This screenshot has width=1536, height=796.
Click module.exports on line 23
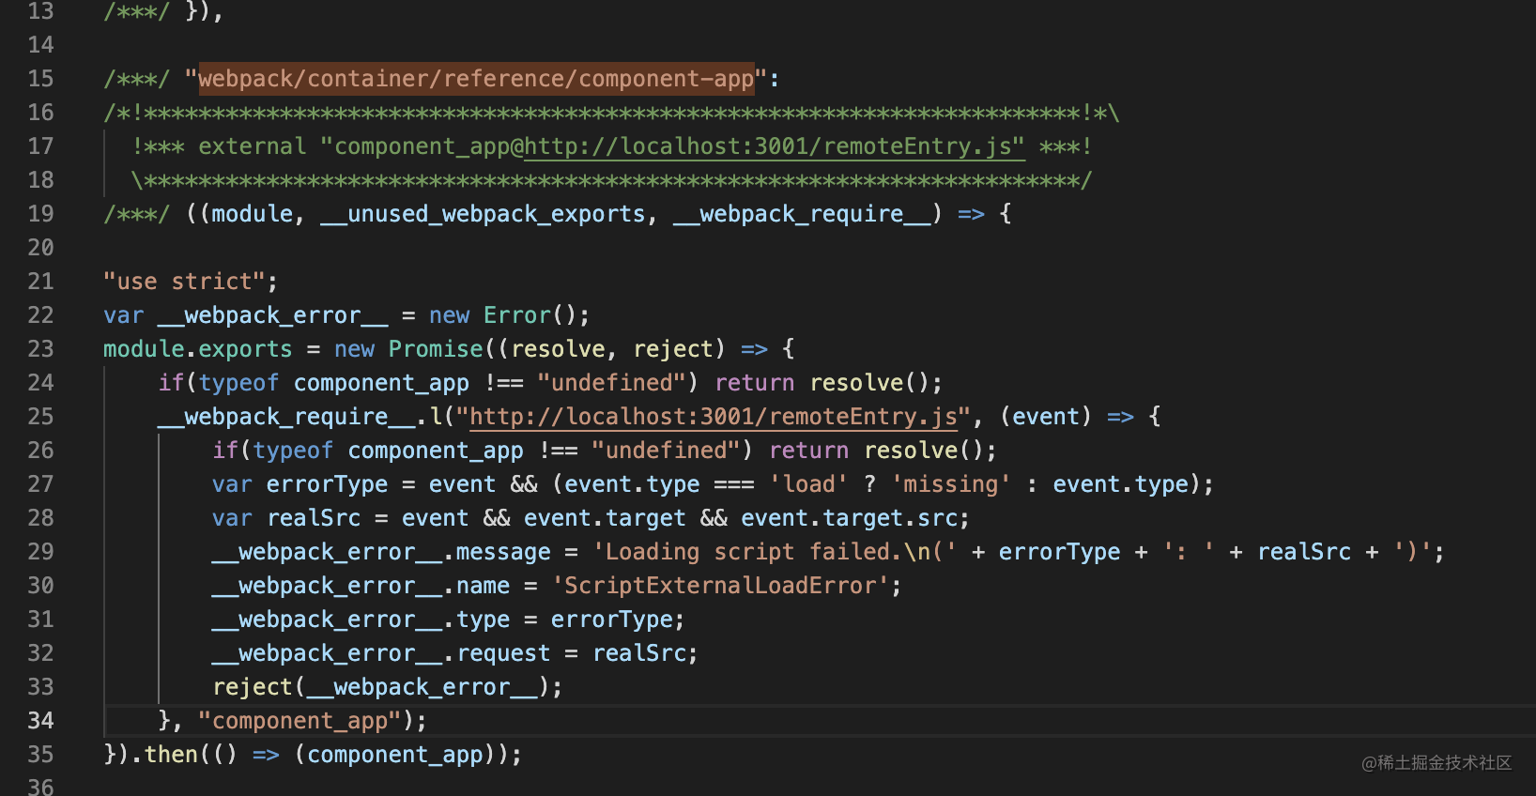coord(198,349)
